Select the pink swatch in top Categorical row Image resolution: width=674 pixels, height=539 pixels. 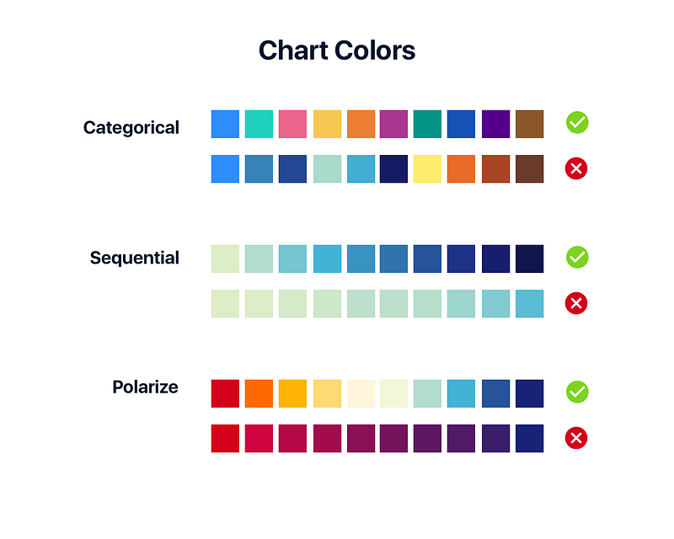click(x=292, y=124)
